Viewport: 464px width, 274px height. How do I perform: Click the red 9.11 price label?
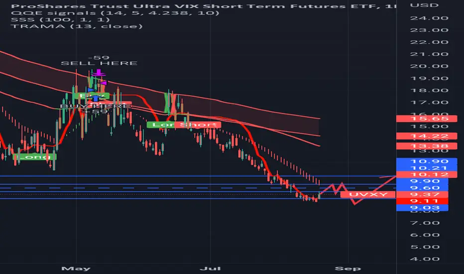[422, 201]
